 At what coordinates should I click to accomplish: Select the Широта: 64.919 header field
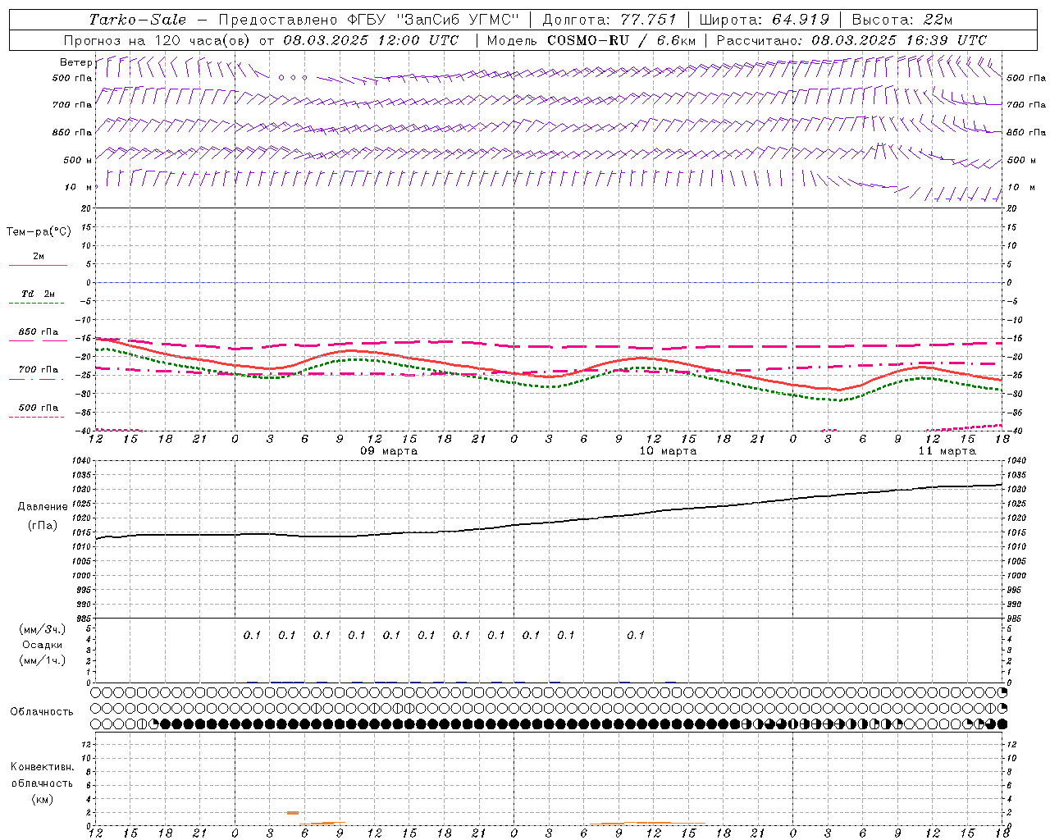(764, 20)
